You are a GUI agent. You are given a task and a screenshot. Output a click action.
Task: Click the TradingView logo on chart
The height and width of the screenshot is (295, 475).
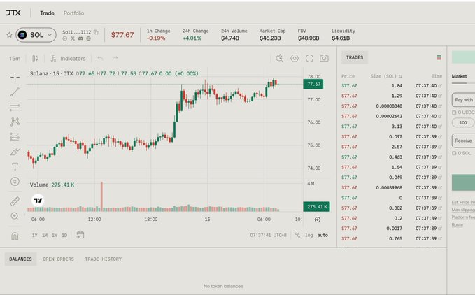tap(38, 201)
